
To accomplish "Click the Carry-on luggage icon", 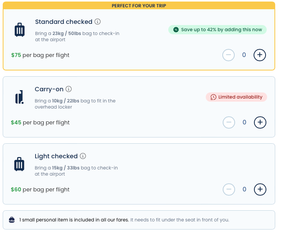I will (x=19, y=97).
